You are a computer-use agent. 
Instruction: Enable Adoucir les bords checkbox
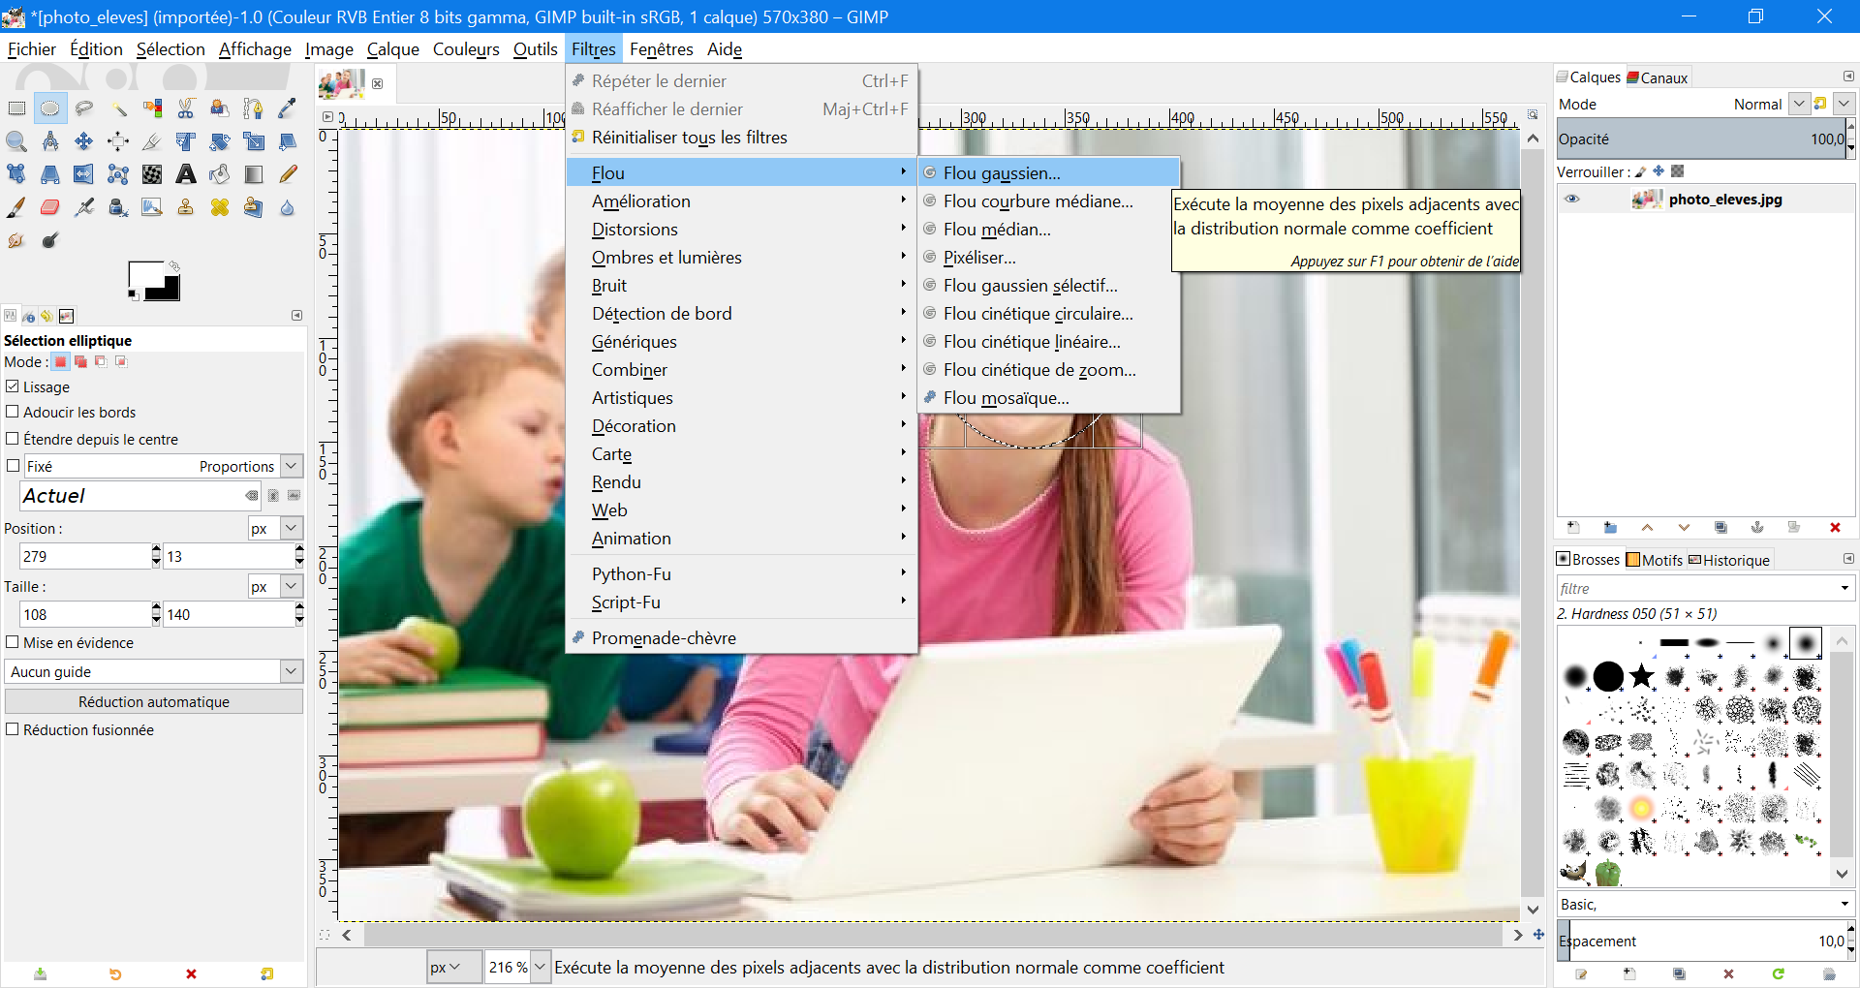(13, 412)
